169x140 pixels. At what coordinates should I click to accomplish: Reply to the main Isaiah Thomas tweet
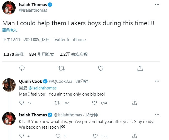point(22,68)
